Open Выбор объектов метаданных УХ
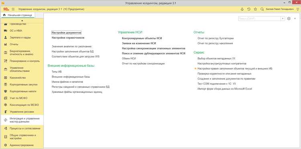Viewport: 301px width, 149px height. tap(216, 58)
